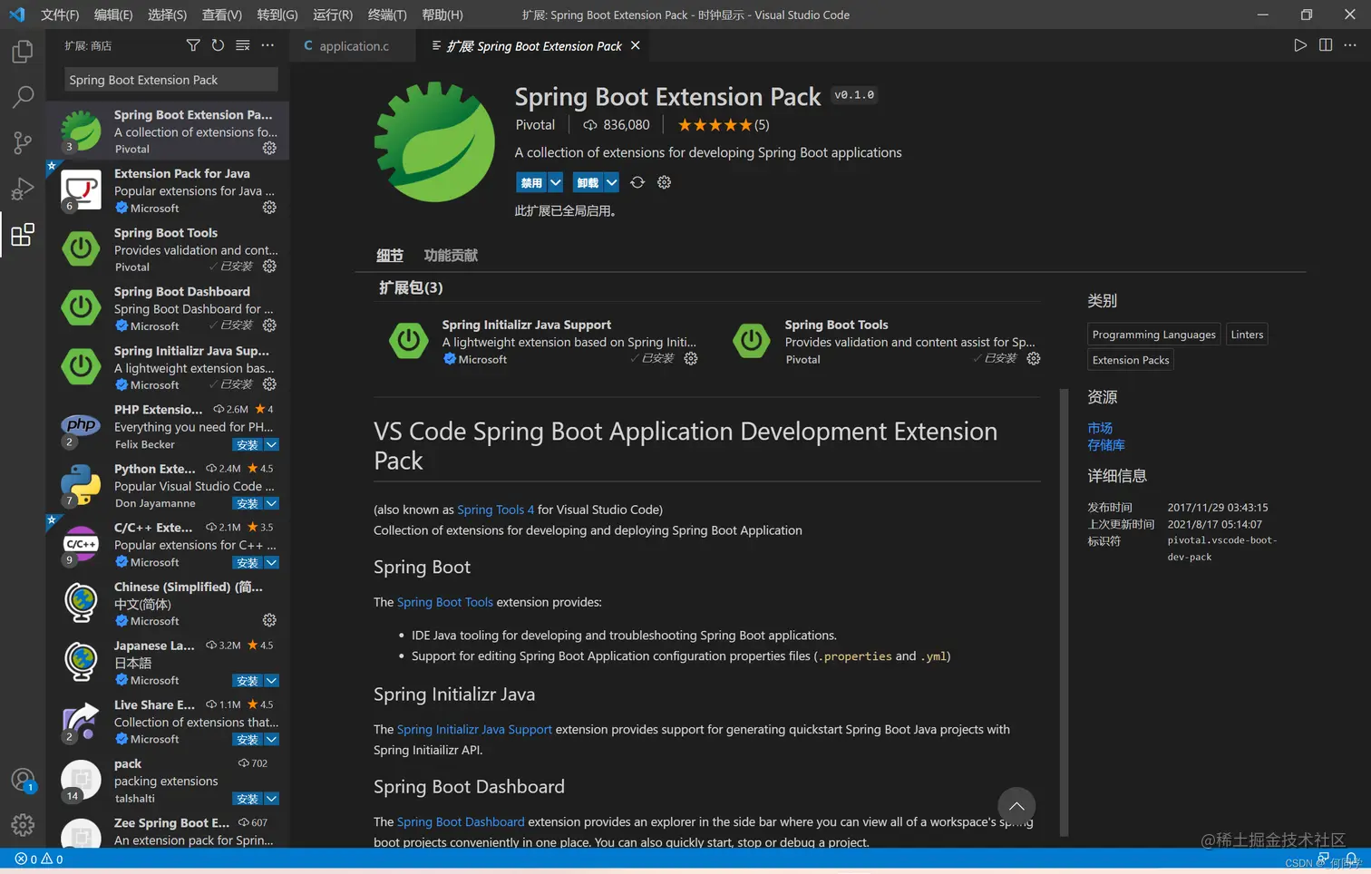
Task: Open the Spring Tools 4 link
Action: coord(496,510)
